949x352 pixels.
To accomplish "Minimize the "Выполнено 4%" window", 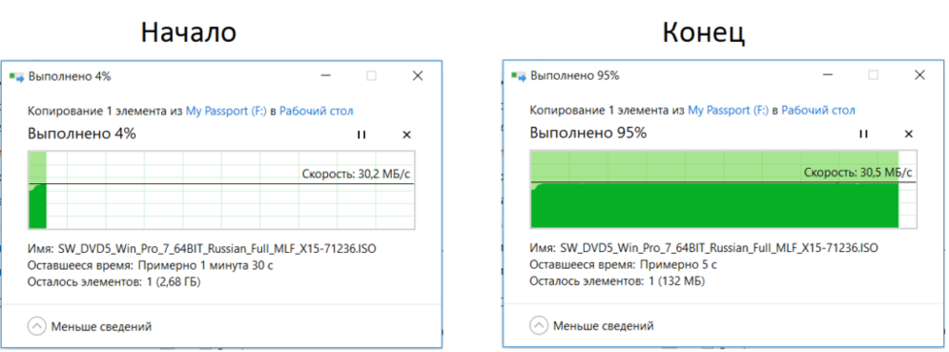I will (326, 77).
